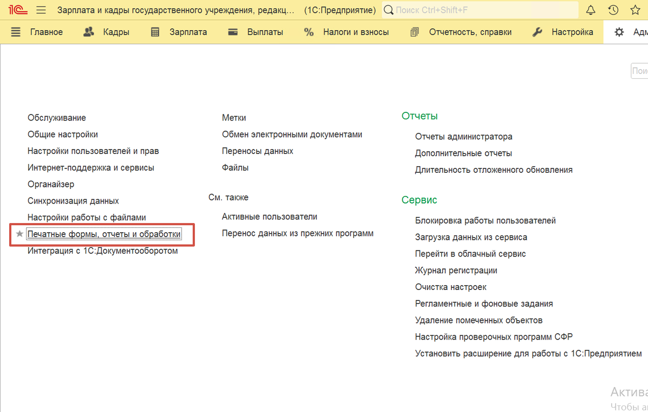
Task: Open Перенос данных из прежних программ
Action: [x=298, y=233]
